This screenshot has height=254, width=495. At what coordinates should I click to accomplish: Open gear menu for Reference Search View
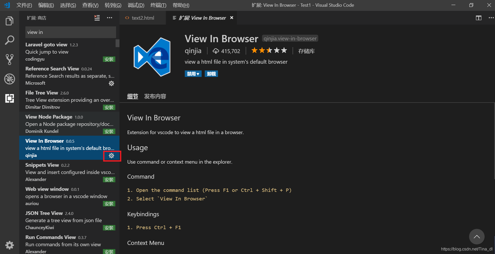(111, 83)
